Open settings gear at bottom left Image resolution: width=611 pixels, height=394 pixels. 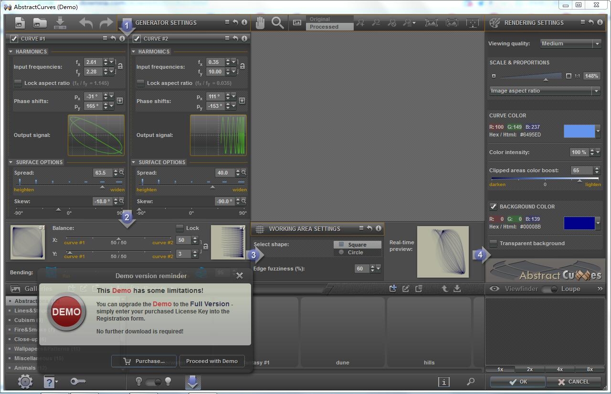coord(25,381)
